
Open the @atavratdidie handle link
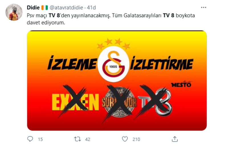coord(66,7)
